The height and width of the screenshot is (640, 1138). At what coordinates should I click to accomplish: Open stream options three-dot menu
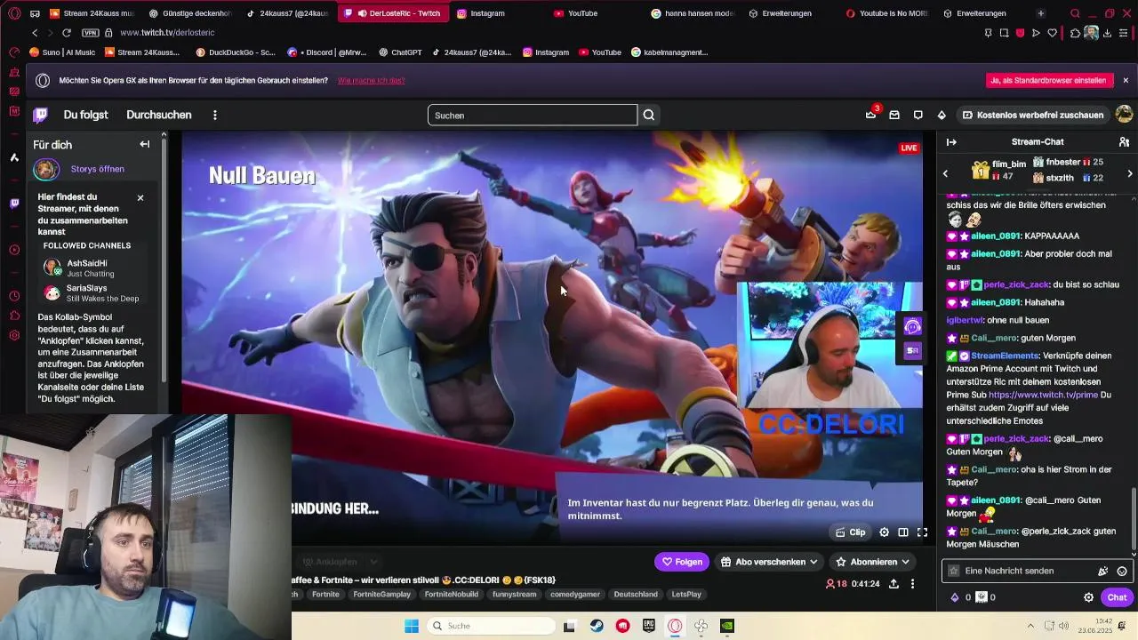coord(912,584)
